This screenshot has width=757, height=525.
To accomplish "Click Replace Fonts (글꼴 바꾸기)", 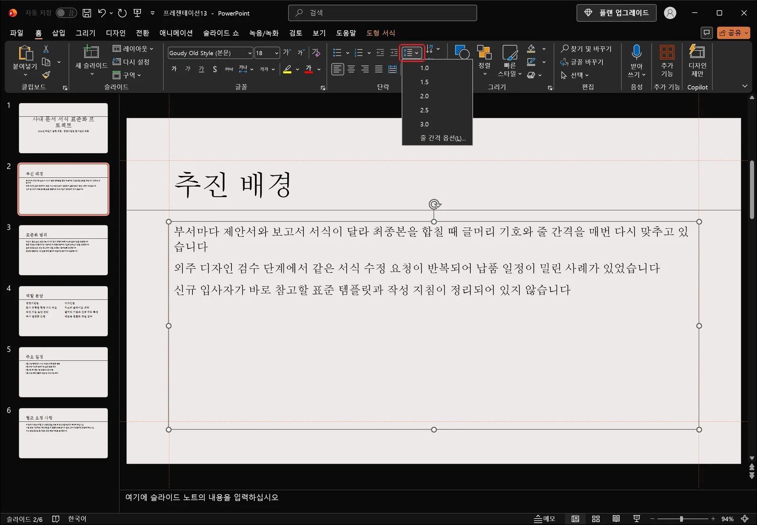I will [582, 62].
